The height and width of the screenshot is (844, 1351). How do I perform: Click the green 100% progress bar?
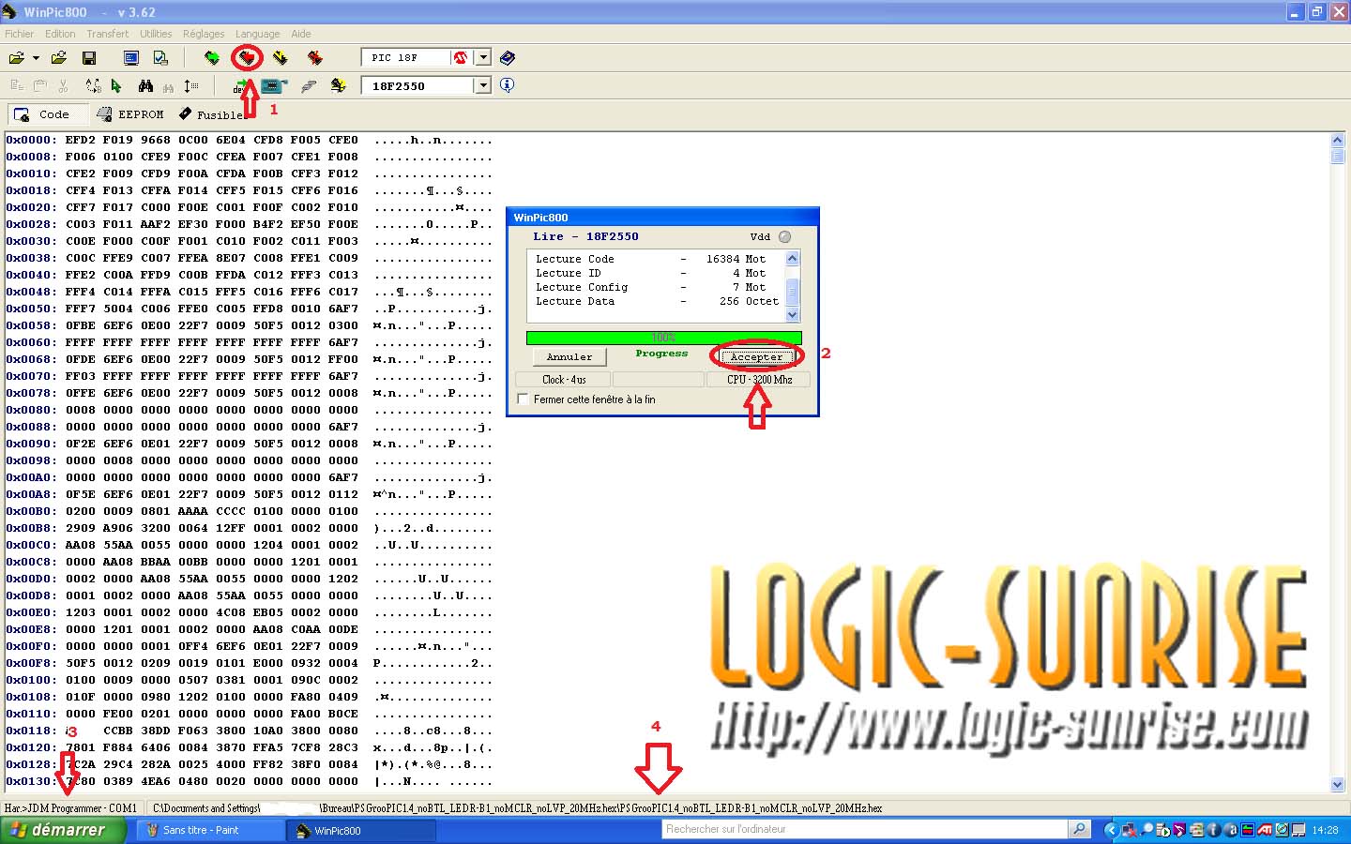tap(664, 338)
